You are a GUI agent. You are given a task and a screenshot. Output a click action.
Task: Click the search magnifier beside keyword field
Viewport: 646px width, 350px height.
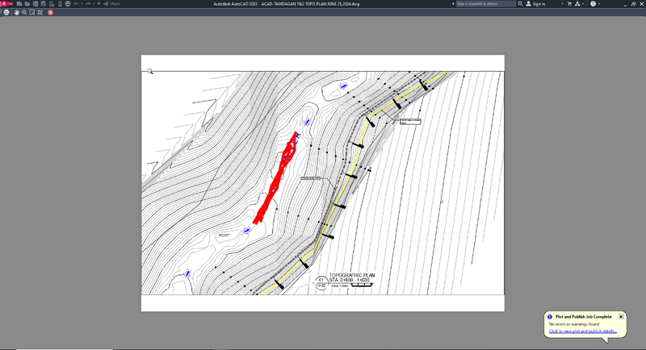pyautogui.click(x=520, y=4)
